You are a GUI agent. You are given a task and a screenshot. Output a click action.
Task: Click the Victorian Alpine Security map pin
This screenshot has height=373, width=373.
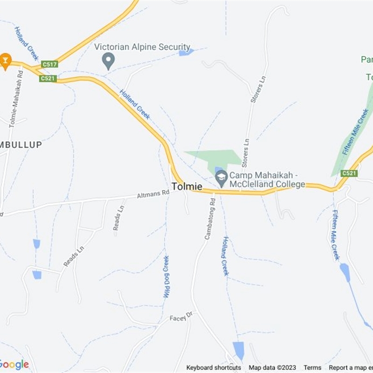[x=109, y=61]
